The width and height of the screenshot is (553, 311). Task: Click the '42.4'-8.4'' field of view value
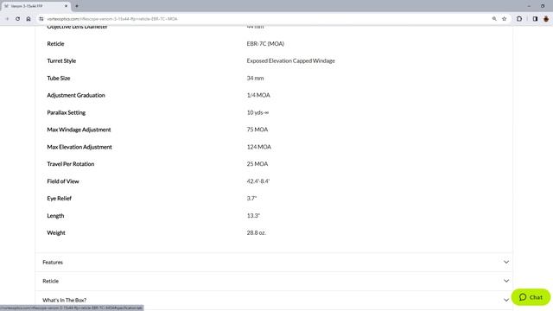point(258,181)
